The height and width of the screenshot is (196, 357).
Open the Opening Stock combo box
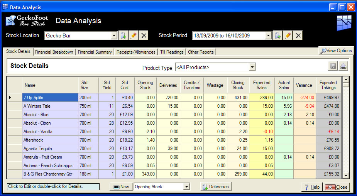tap(187, 187)
